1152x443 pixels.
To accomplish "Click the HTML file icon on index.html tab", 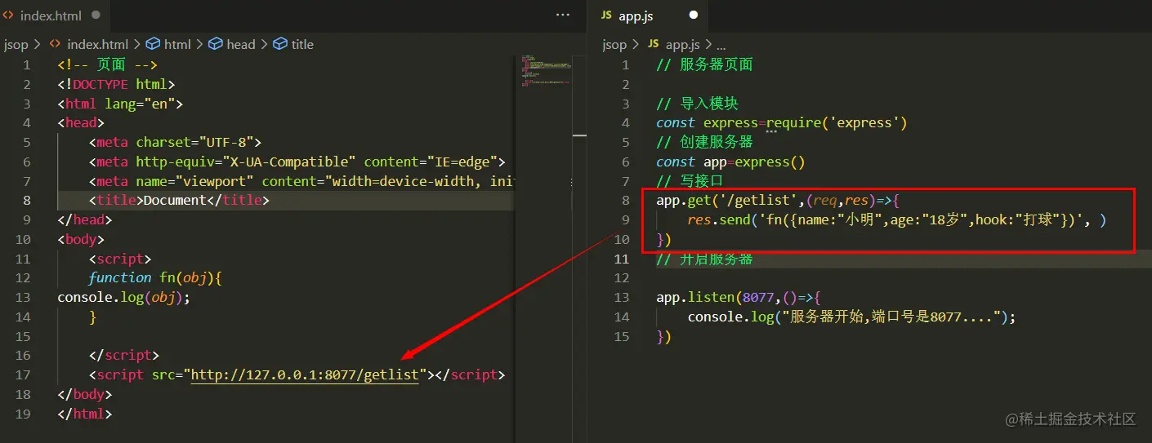I will click(x=9, y=16).
